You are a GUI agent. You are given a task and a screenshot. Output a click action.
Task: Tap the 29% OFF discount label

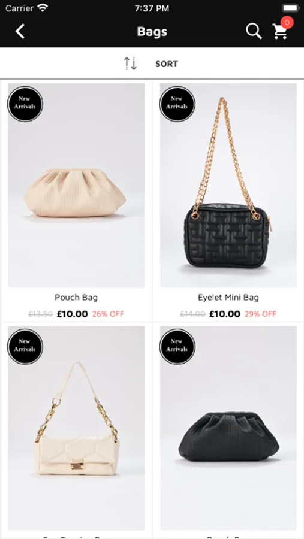(x=261, y=314)
